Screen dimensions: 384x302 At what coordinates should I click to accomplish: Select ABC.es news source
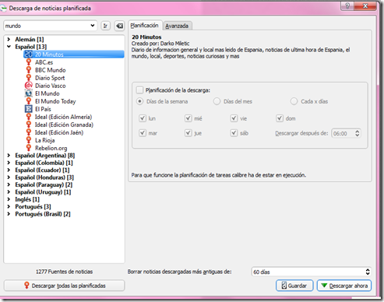44,62
